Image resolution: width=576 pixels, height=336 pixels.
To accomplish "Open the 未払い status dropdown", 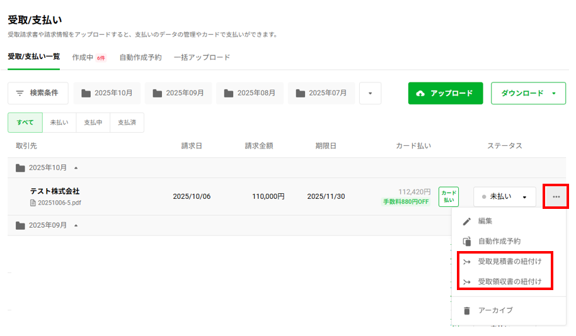I will [505, 197].
